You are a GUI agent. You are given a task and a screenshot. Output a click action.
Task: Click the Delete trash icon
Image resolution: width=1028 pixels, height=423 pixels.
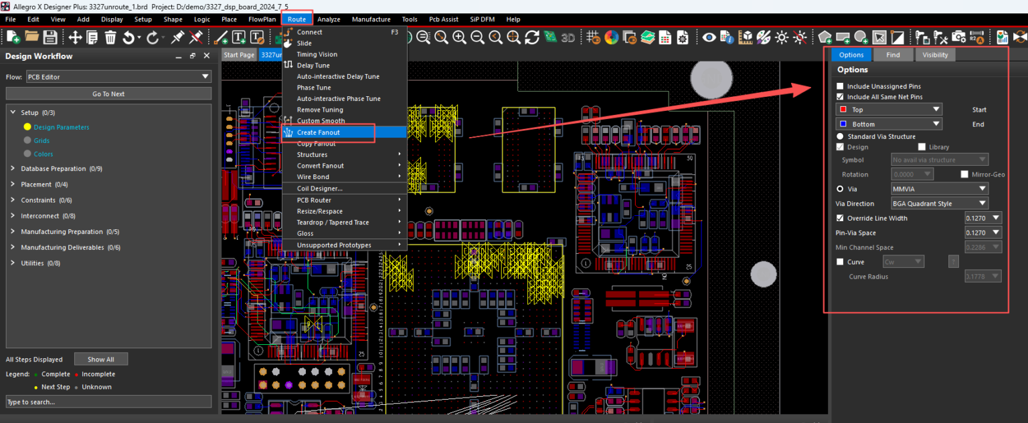110,38
